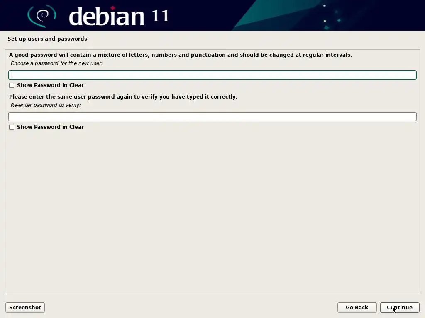The image size is (425, 318).
Task: Focus the re-enter password verify field
Action: pyautogui.click(x=212, y=117)
